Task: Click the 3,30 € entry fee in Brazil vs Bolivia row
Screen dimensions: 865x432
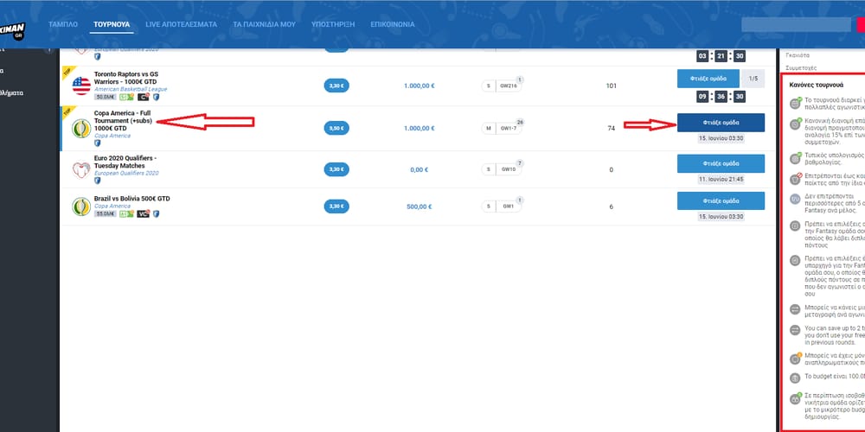Action: click(x=336, y=206)
